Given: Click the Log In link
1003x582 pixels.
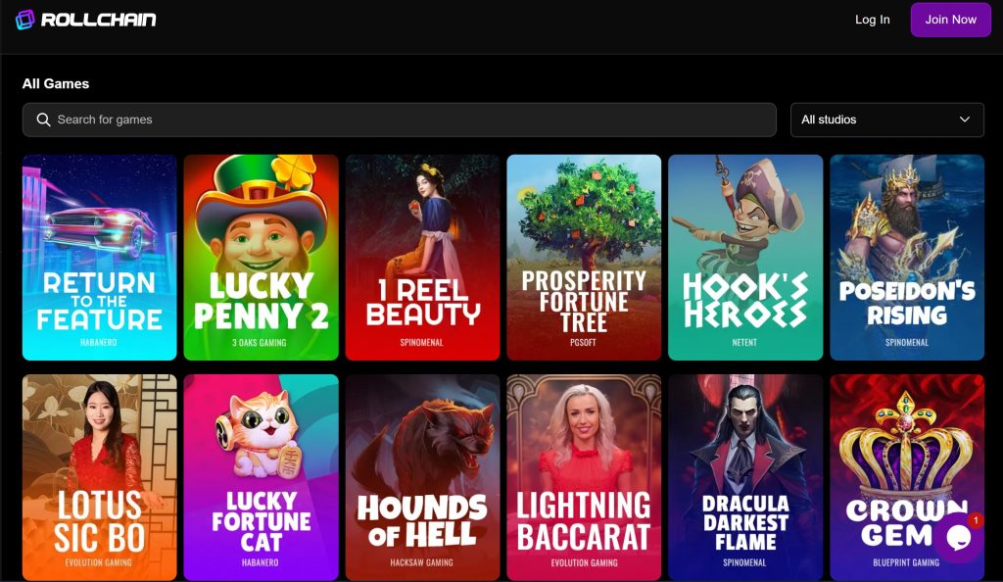Looking at the screenshot, I should coord(872,20).
